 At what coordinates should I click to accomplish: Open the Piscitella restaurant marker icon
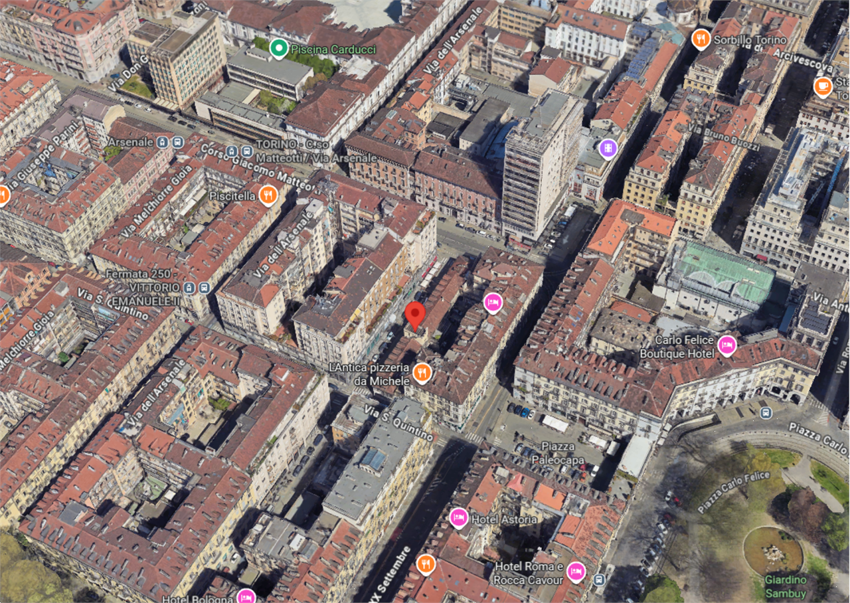pos(268,195)
